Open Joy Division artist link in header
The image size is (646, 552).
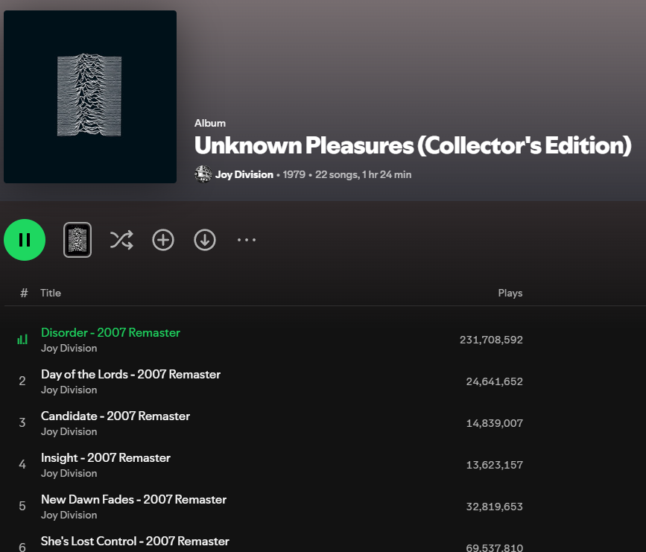(x=244, y=174)
